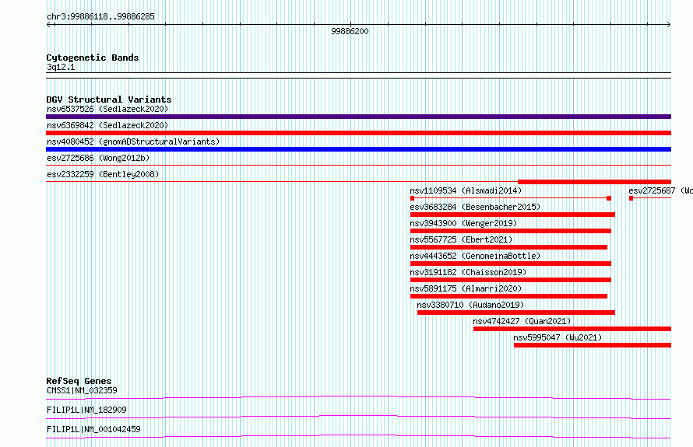Image resolution: width=693 pixels, height=447 pixels.
Task: Click the DGV Structural Variants track title
Action: (109, 100)
